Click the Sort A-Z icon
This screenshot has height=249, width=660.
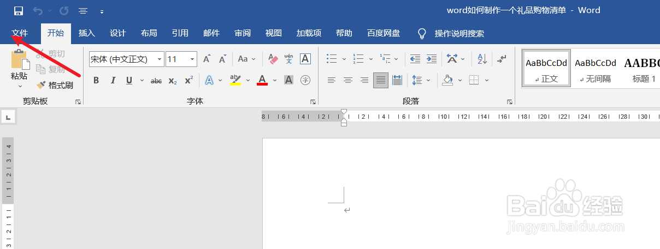[482, 59]
